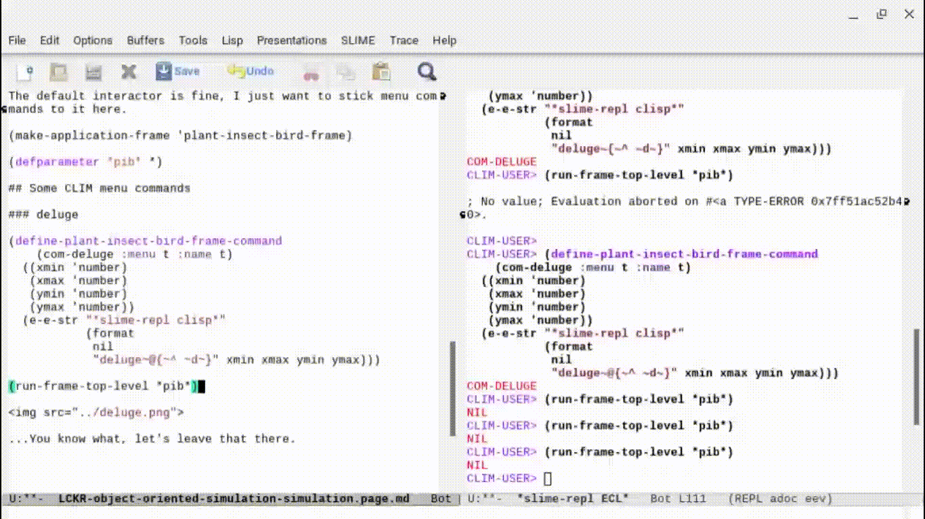Open the File menu
This screenshot has width=925, height=519.
click(x=17, y=41)
